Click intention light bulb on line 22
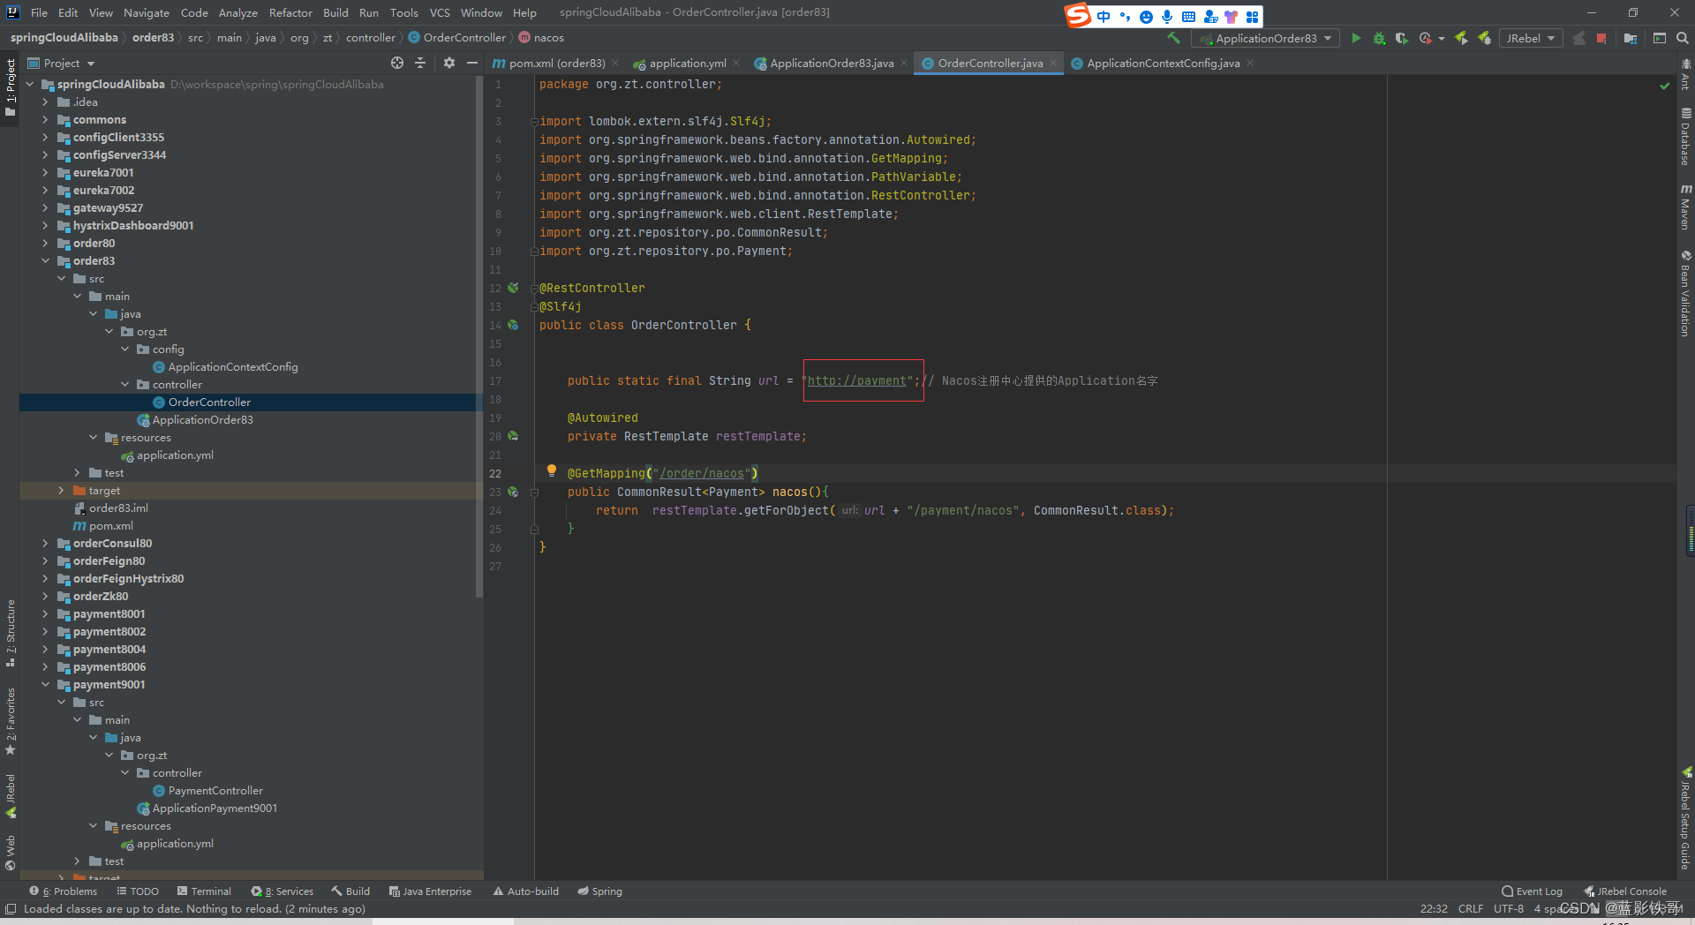This screenshot has width=1695, height=925. tap(552, 470)
